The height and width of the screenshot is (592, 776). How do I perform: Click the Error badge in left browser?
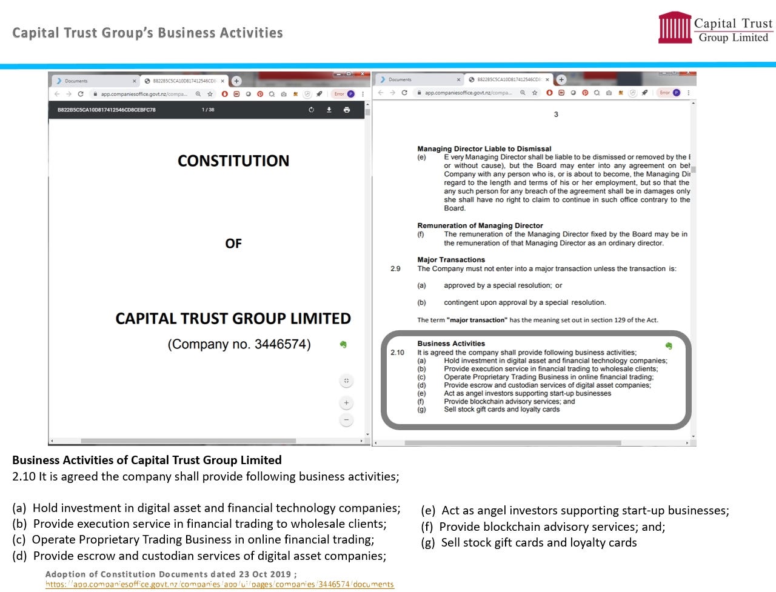point(339,94)
